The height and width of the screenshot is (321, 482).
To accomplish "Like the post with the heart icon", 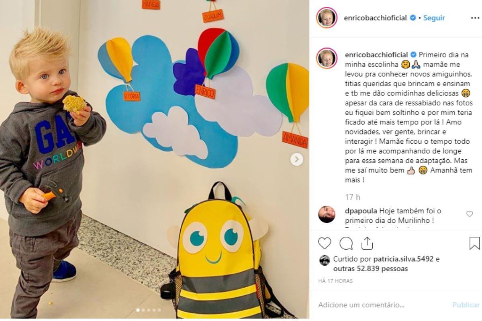I will coord(325,243).
